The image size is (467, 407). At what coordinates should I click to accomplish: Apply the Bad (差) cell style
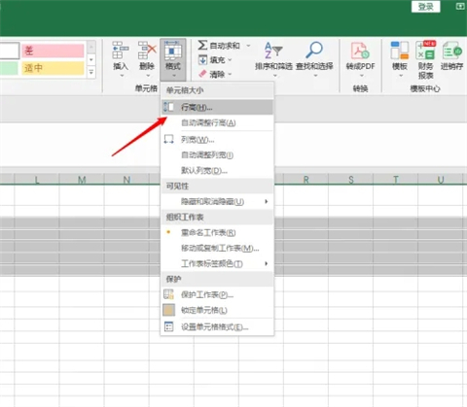(53, 51)
